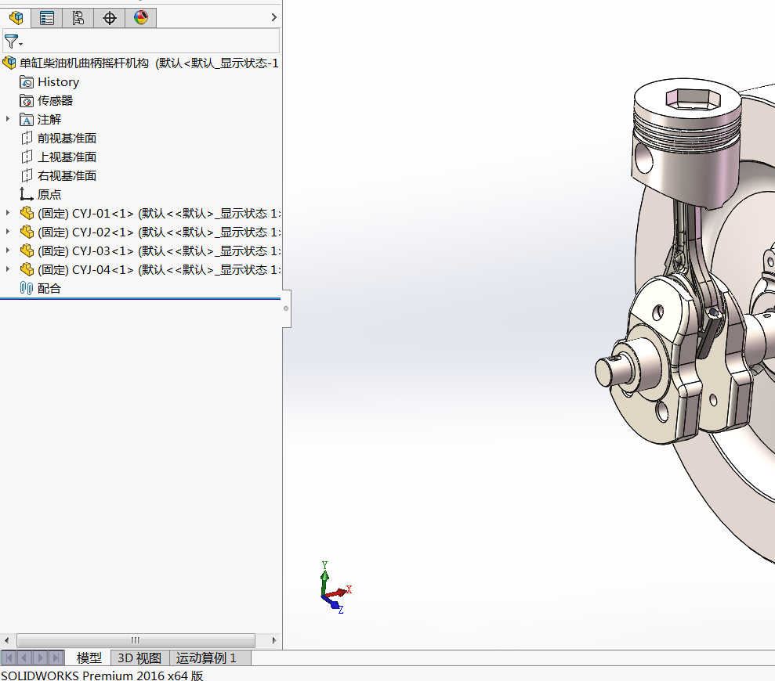Screen dimensions: 775x681
Task: Expand the CYJ-01 component node
Action: pyautogui.click(x=7, y=213)
